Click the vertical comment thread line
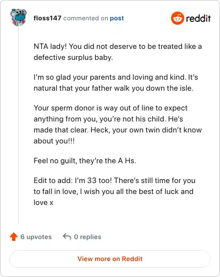 click(18, 125)
